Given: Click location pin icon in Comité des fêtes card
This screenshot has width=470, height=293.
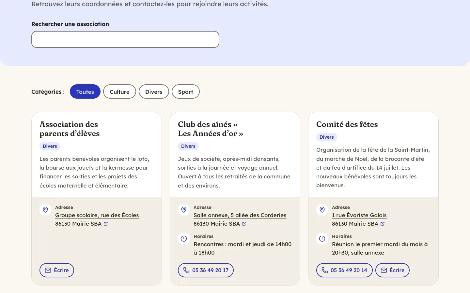Looking at the screenshot, I should pos(322,210).
